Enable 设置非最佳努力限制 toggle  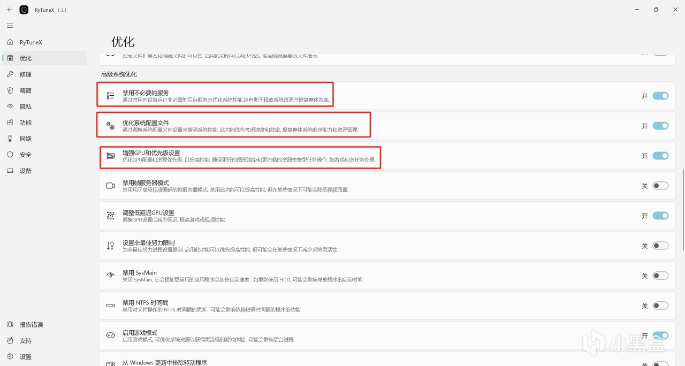660,246
